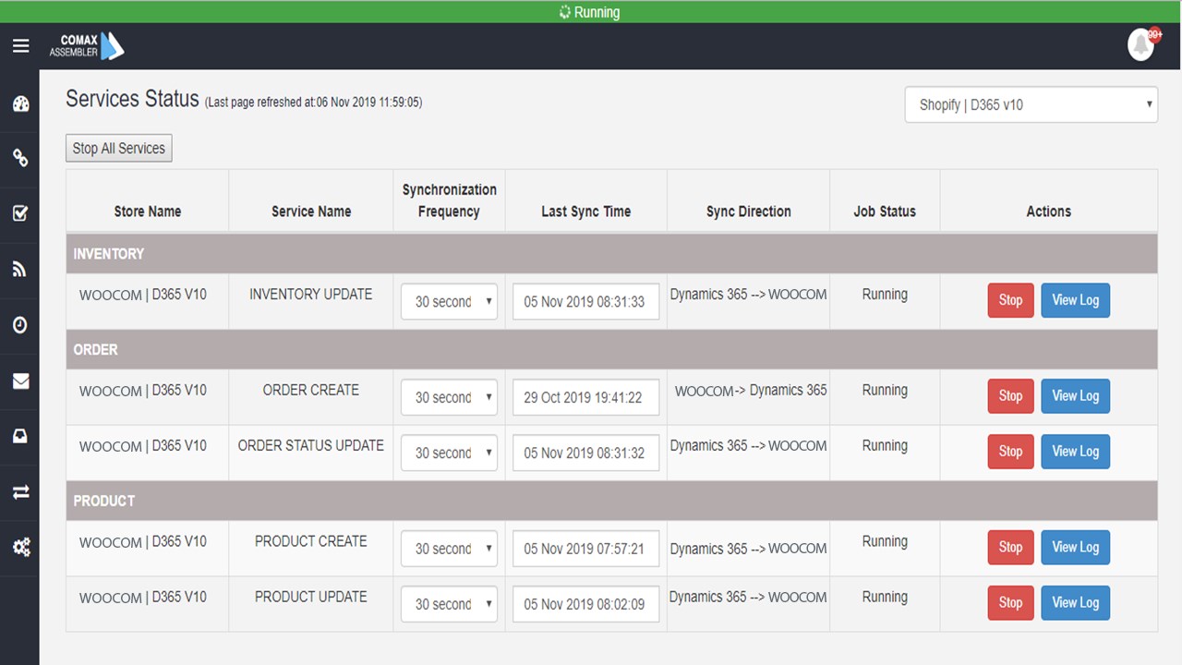The width and height of the screenshot is (1182, 665).
Task: Click the Running status bar at top
Action: point(591,12)
